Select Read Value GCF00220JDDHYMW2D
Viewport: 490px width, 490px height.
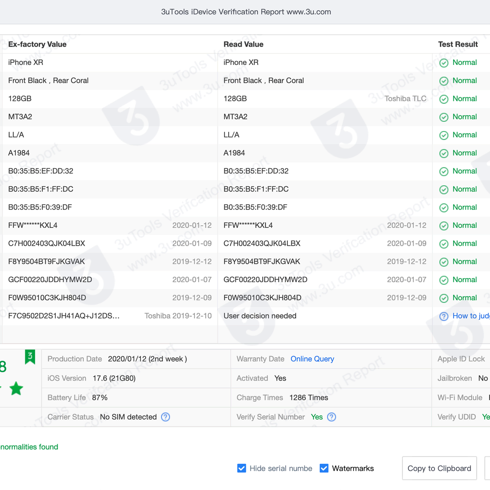pos(265,279)
